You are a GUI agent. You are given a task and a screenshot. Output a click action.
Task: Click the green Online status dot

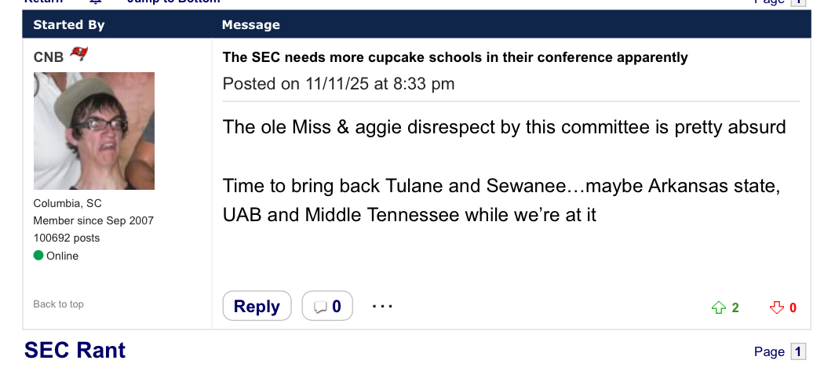38,256
